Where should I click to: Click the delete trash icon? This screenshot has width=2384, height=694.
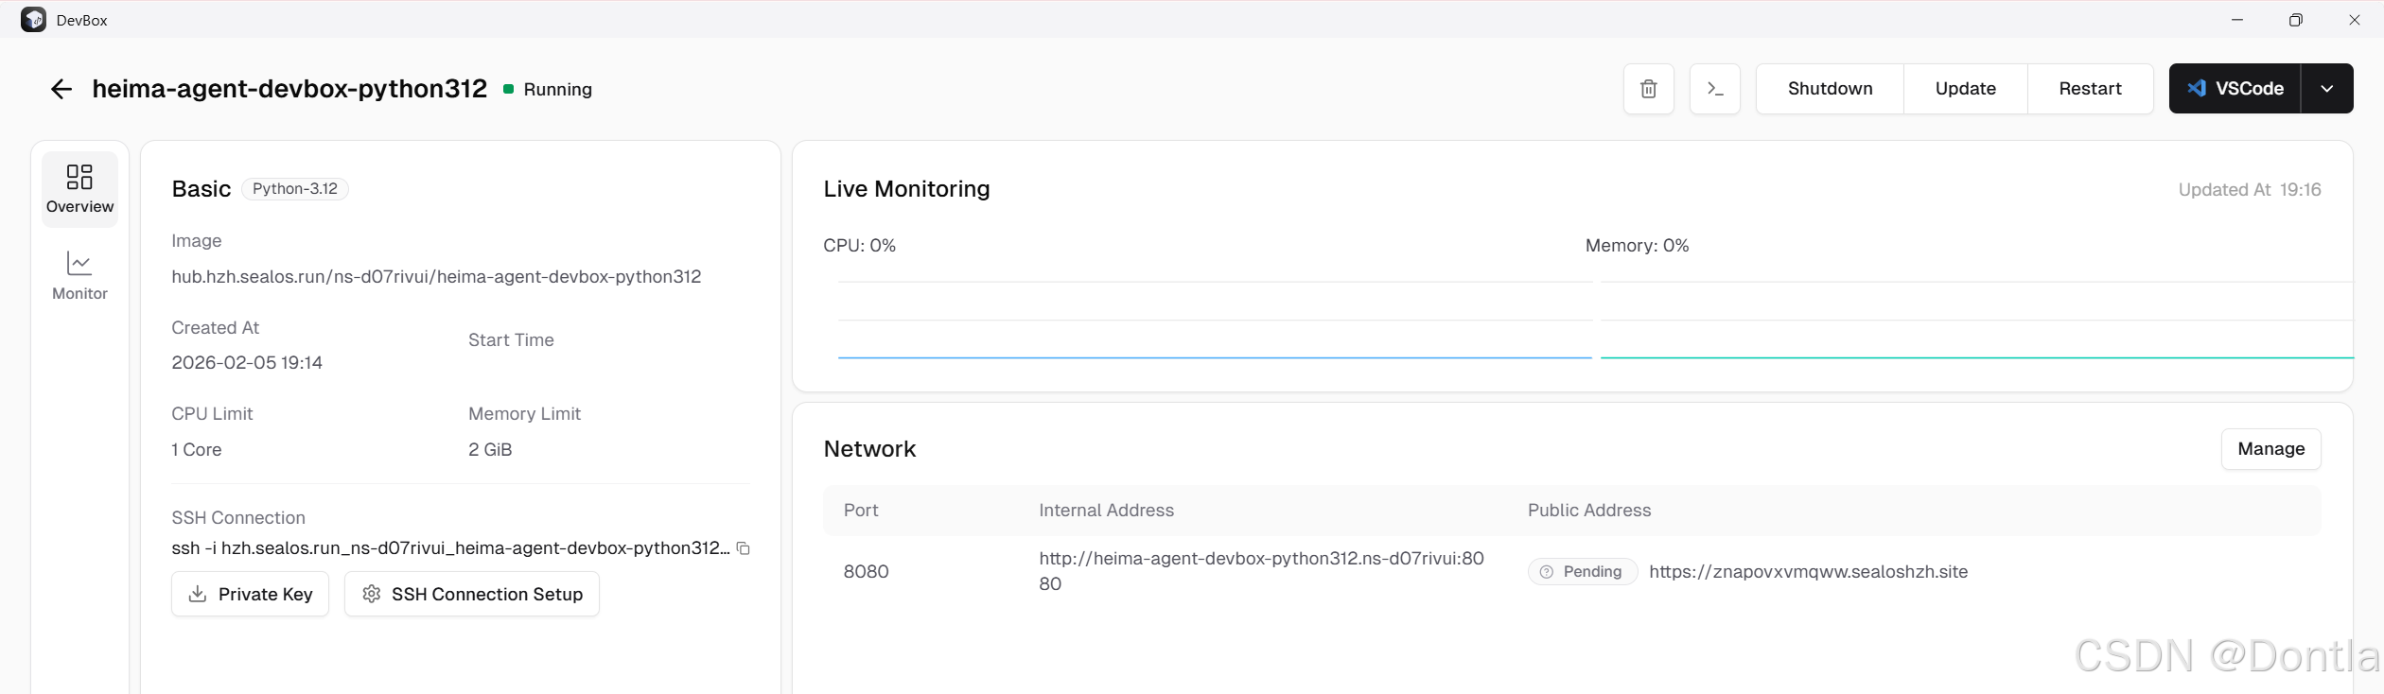point(1648,89)
